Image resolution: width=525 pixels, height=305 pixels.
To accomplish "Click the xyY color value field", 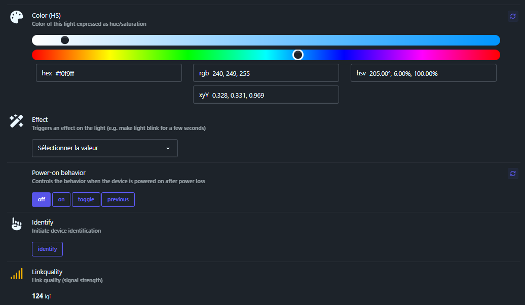I will [266, 95].
